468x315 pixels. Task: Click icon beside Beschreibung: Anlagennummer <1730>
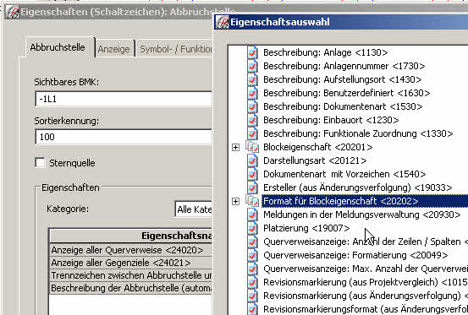(x=252, y=66)
